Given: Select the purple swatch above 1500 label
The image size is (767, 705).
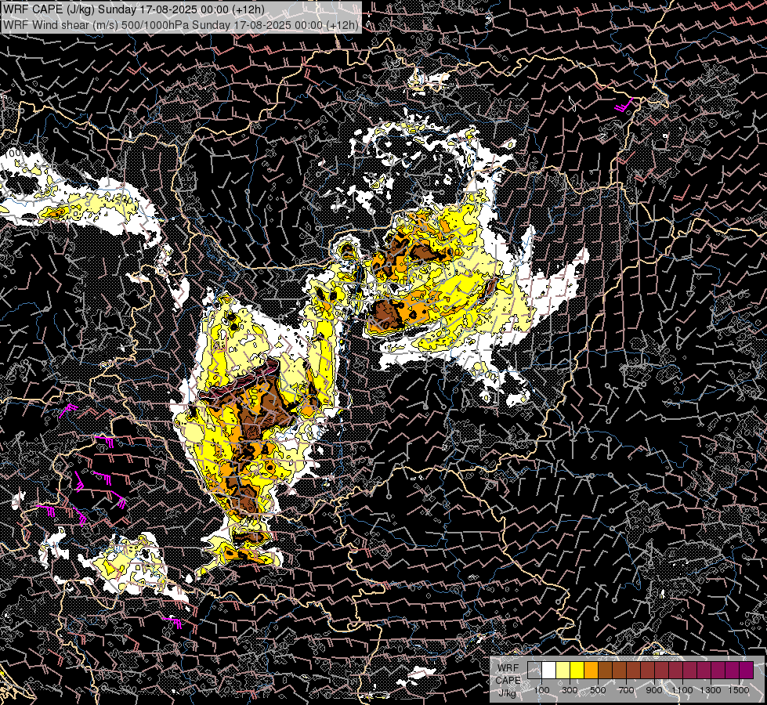Looking at the screenshot, I should 747,670.
